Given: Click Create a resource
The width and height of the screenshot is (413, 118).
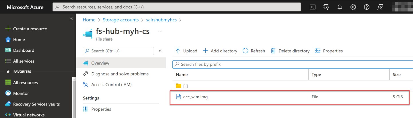Looking at the screenshot, I should click(x=26, y=29).
